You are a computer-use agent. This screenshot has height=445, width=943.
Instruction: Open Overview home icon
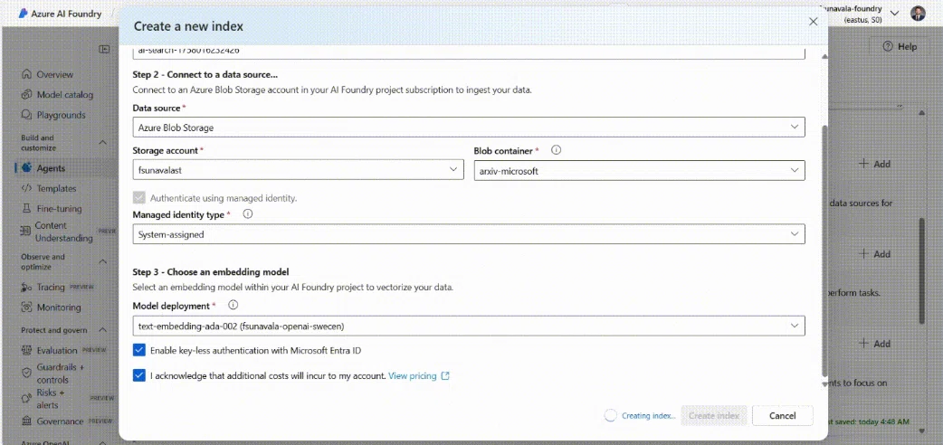click(x=26, y=74)
